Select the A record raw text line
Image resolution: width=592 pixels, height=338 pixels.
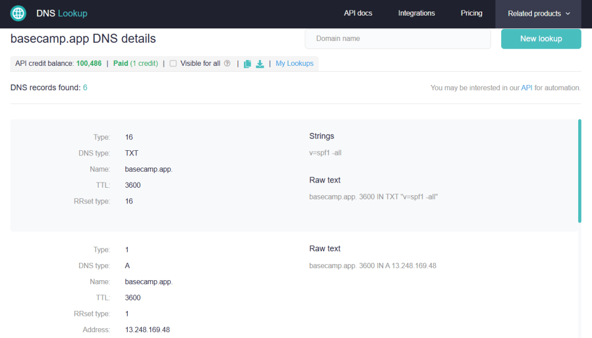373,266
